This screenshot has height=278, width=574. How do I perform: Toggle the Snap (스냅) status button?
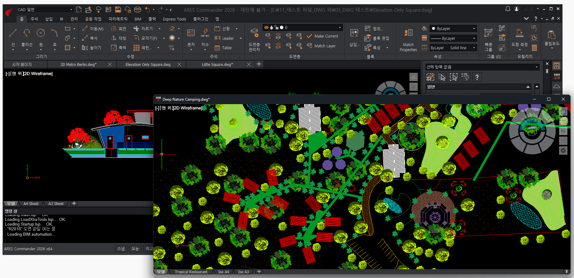(121, 249)
